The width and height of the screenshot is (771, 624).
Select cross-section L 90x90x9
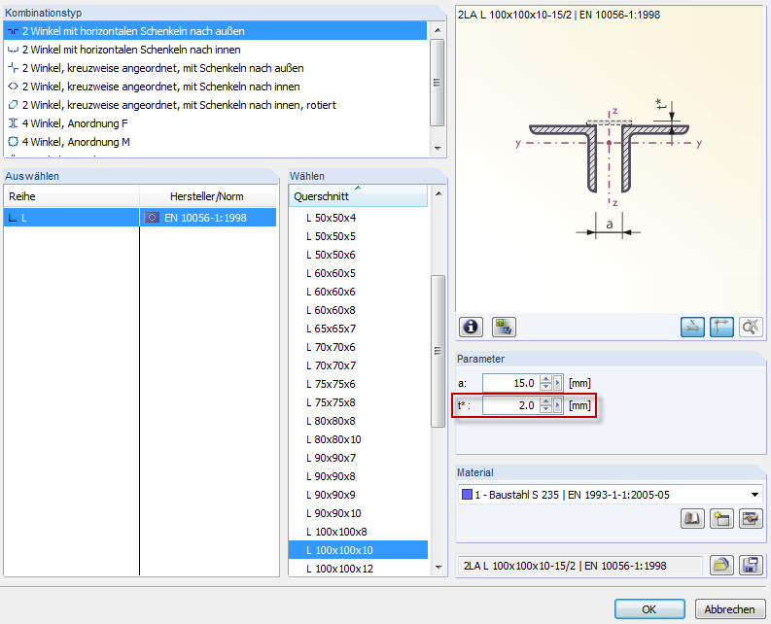click(358, 495)
